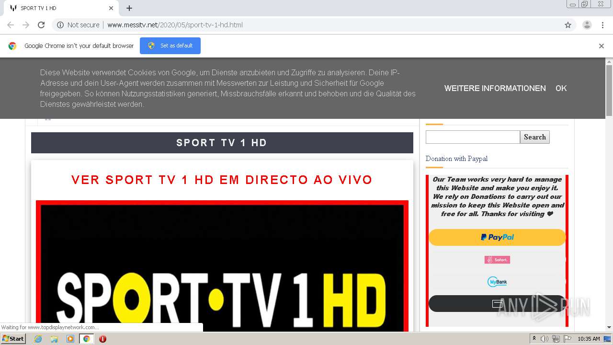
Task: Open a new tab with plus button
Action: 129,8
